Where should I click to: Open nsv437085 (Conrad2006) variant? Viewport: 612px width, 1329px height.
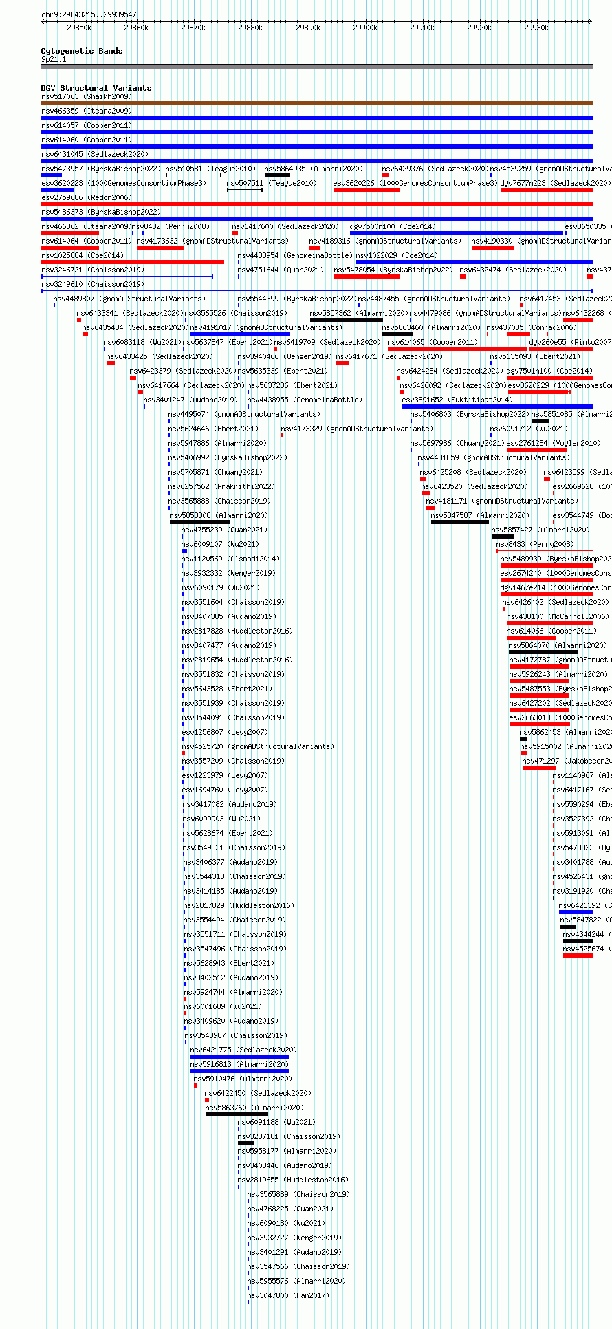coord(532,327)
